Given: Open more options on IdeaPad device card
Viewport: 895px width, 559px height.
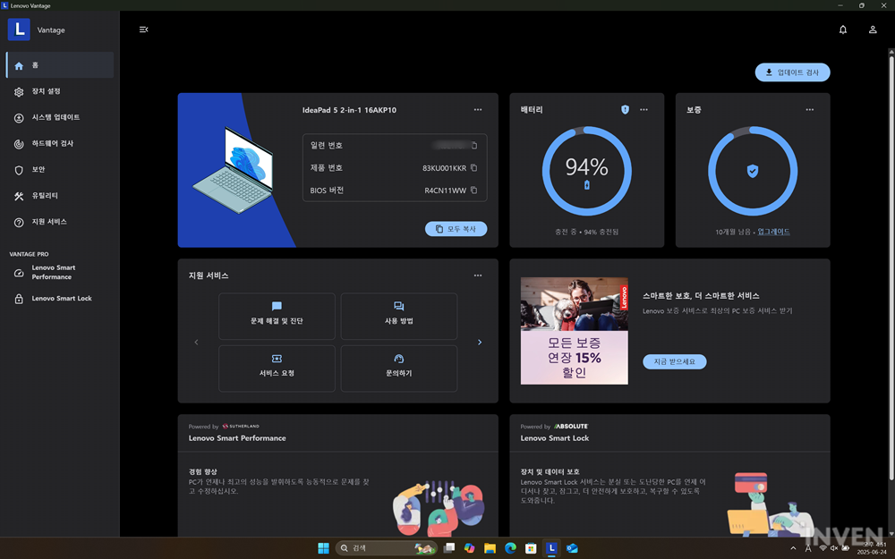Looking at the screenshot, I should 478,109.
